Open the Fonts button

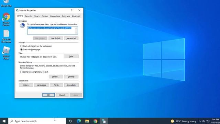tap(56, 85)
